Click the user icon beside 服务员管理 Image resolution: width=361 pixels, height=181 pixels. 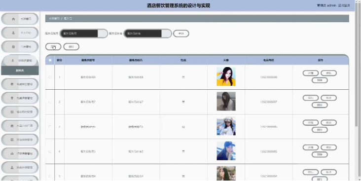[x=13, y=60]
